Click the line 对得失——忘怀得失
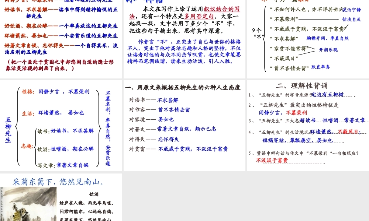Viewport: 369px width, 221px height. [x=154, y=139]
